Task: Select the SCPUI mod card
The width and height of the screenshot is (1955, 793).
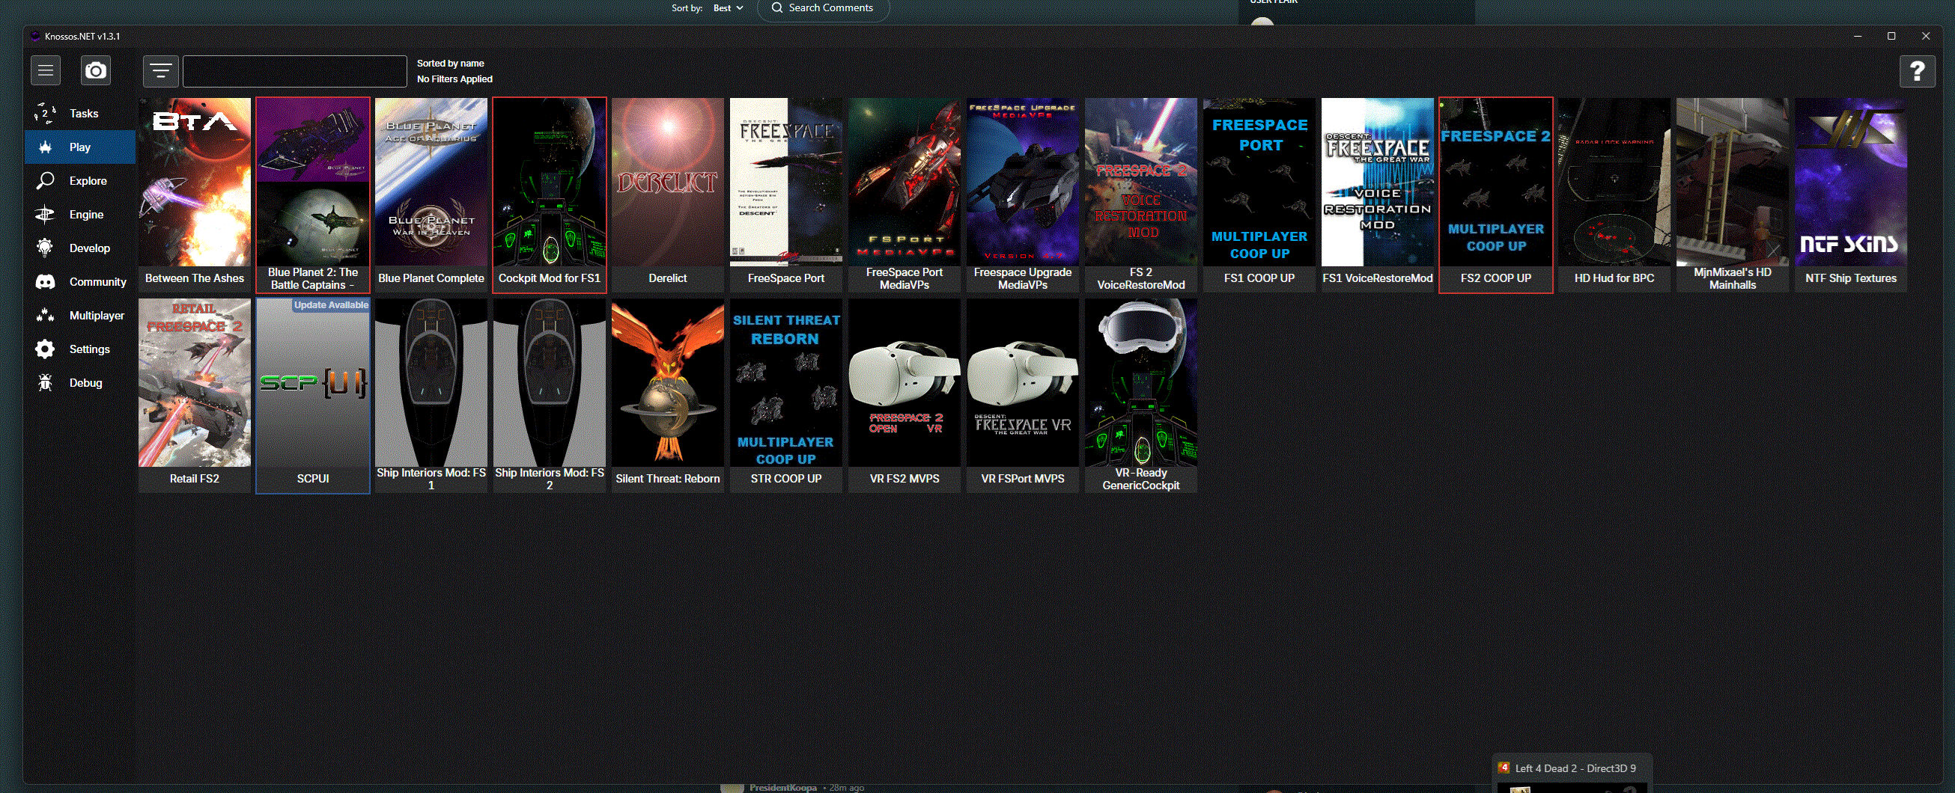Action: [313, 396]
